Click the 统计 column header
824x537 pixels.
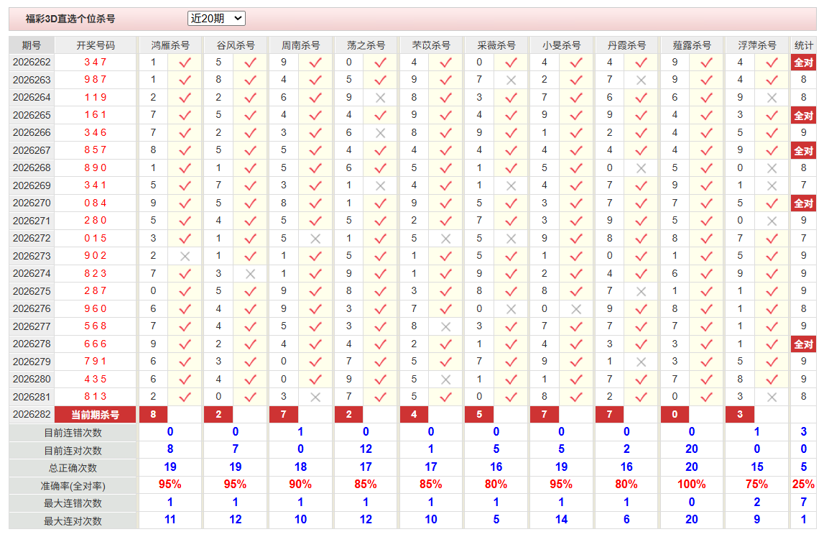[x=803, y=45]
